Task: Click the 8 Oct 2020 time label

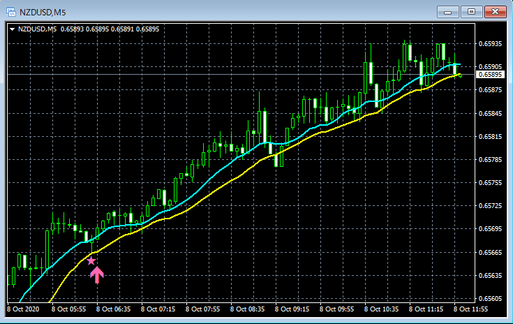Action: pyautogui.click(x=23, y=309)
